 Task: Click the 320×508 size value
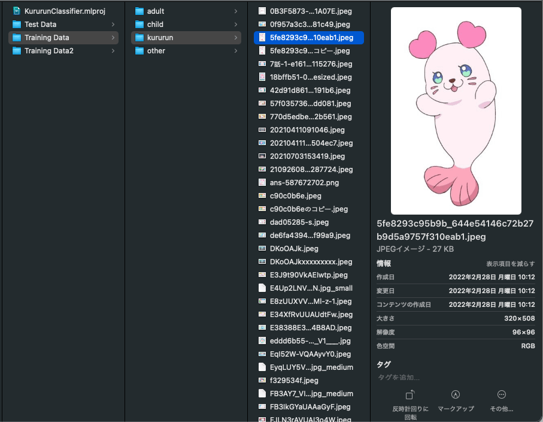520,318
